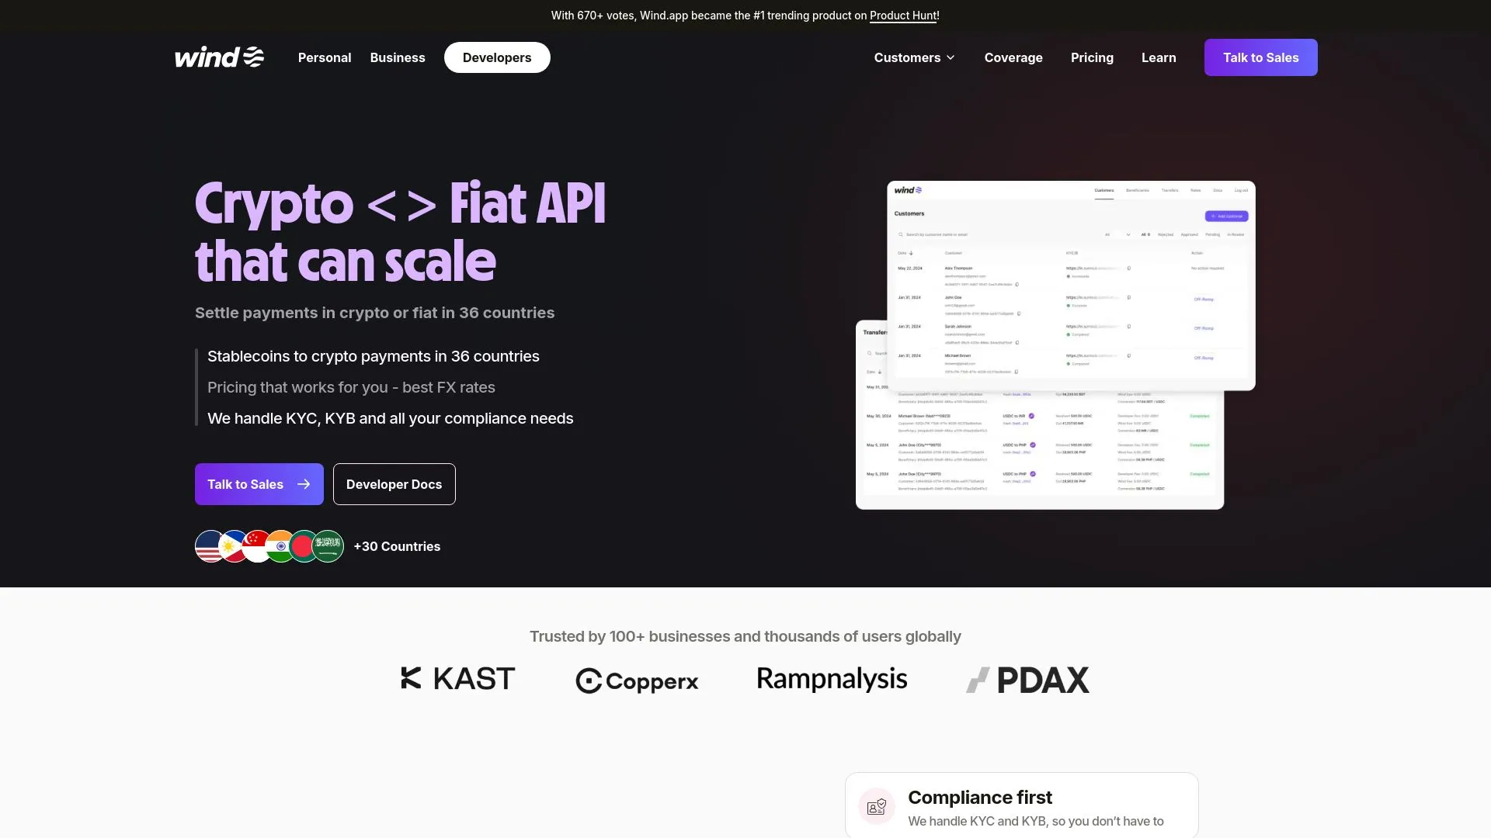This screenshot has height=838, width=1491.
Task: Click the hero Talk to Sales button
Action: [x=259, y=484]
